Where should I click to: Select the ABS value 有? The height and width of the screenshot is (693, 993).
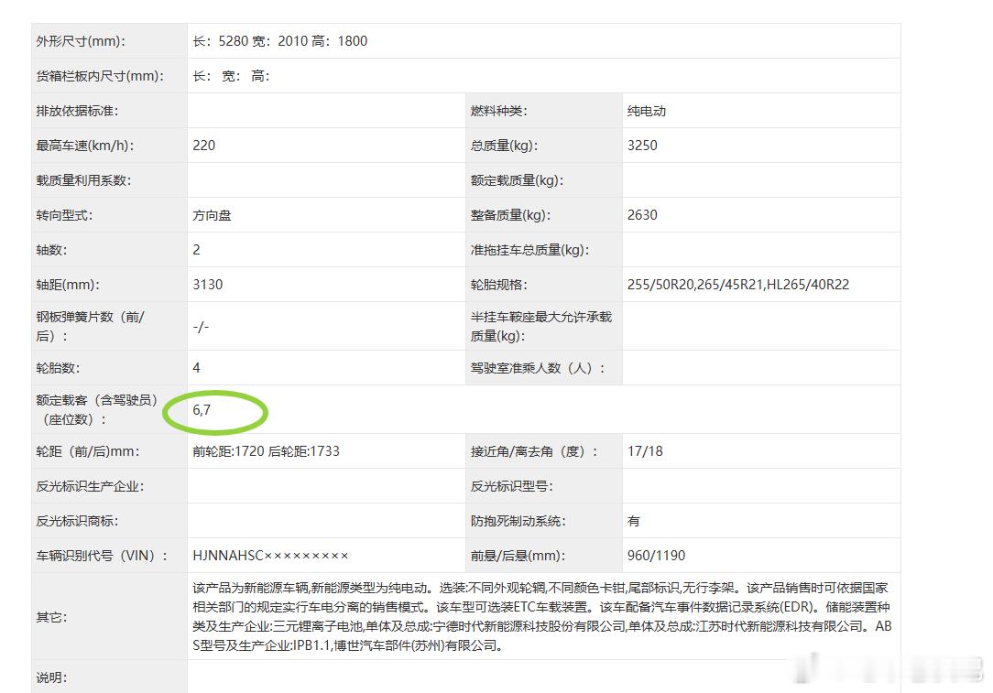633,521
